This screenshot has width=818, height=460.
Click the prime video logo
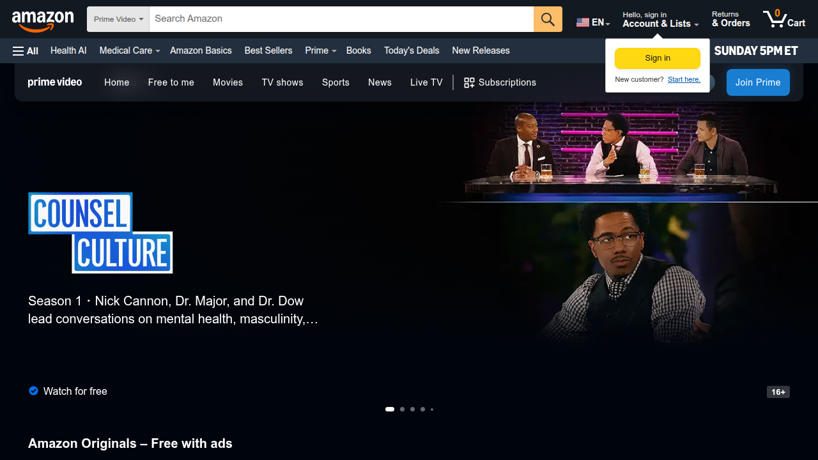click(x=55, y=82)
